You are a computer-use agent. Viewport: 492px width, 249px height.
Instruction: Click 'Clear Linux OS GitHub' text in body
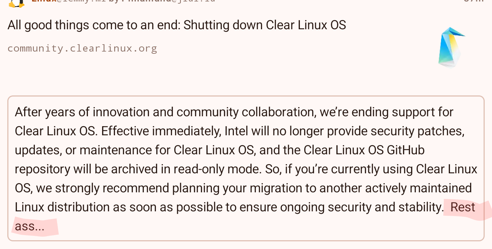click(x=364, y=150)
